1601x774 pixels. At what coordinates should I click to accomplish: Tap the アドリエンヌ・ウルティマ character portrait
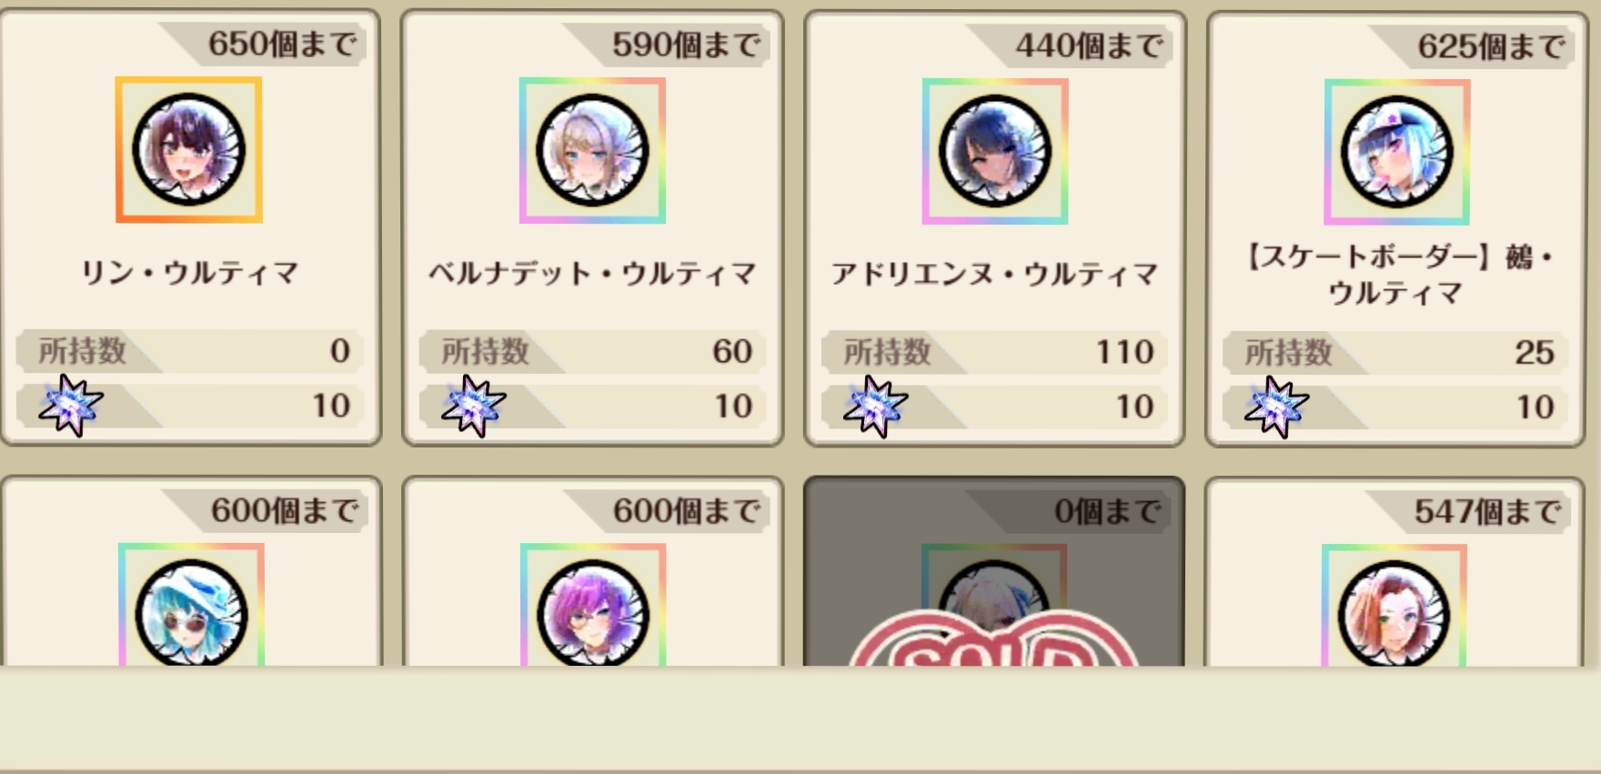point(995,152)
